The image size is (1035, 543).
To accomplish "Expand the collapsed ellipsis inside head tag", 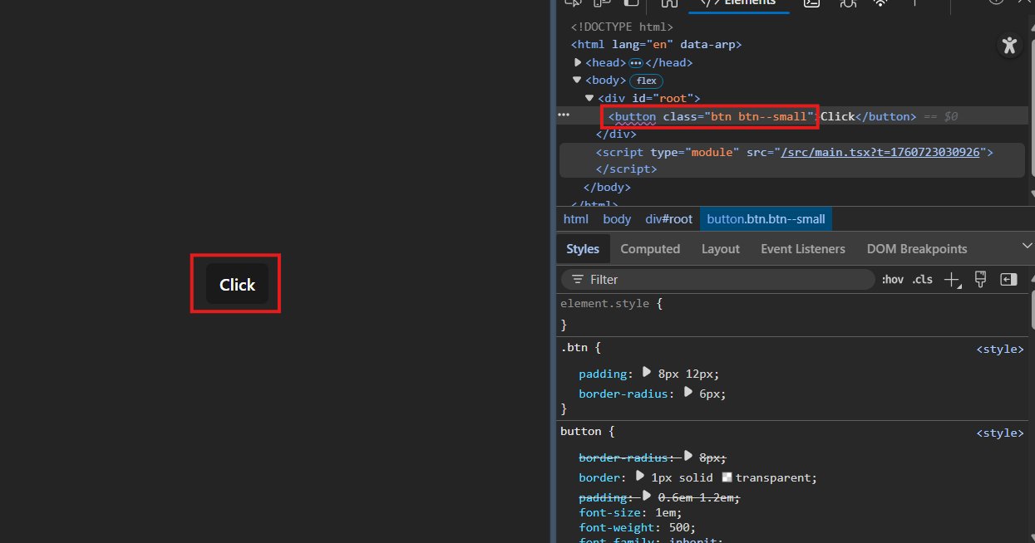I will click(636, 62).
